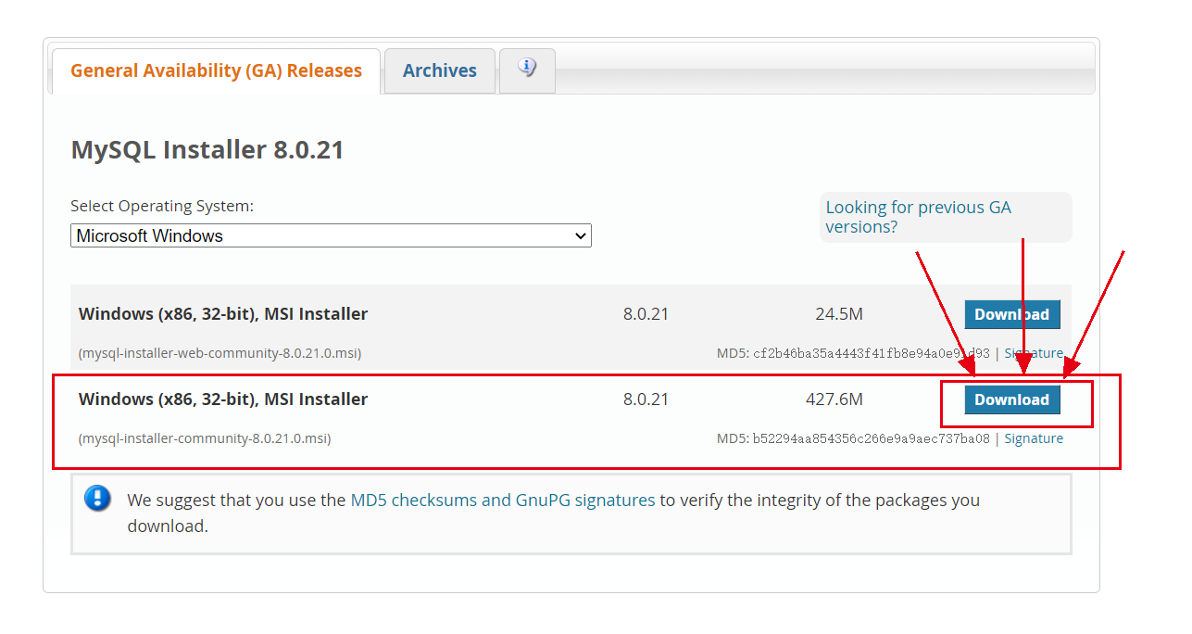Image resolution: width=1192 pixels, height=634 pixels.
Task: Open MD5 checksums and GnuPG signatures link
Action: click(503, 500)
